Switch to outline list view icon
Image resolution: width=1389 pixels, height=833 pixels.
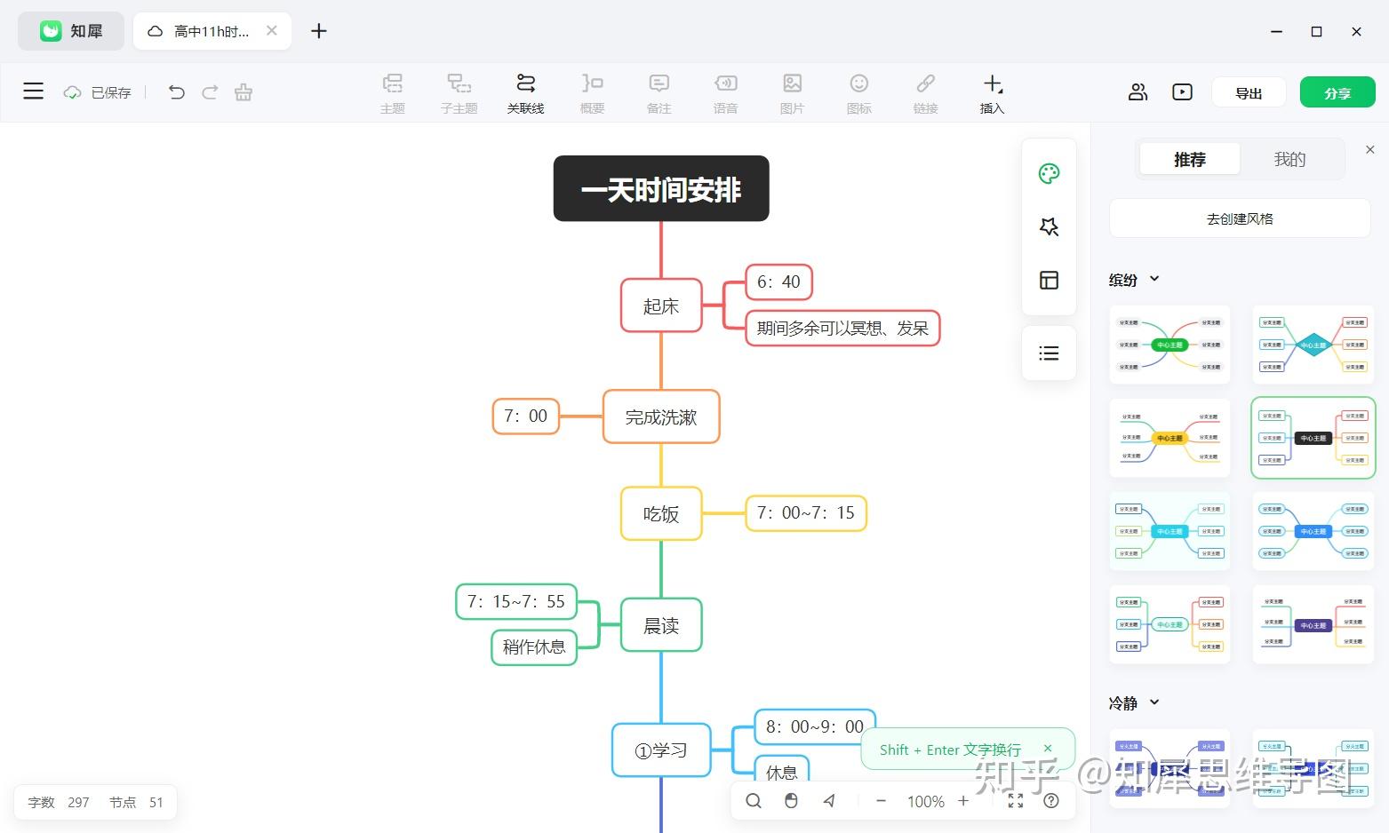click(1049, 353)
